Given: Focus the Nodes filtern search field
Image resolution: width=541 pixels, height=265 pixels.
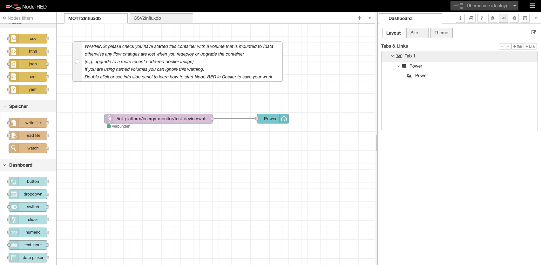Looking at the screenshot, I should [29, 18].
